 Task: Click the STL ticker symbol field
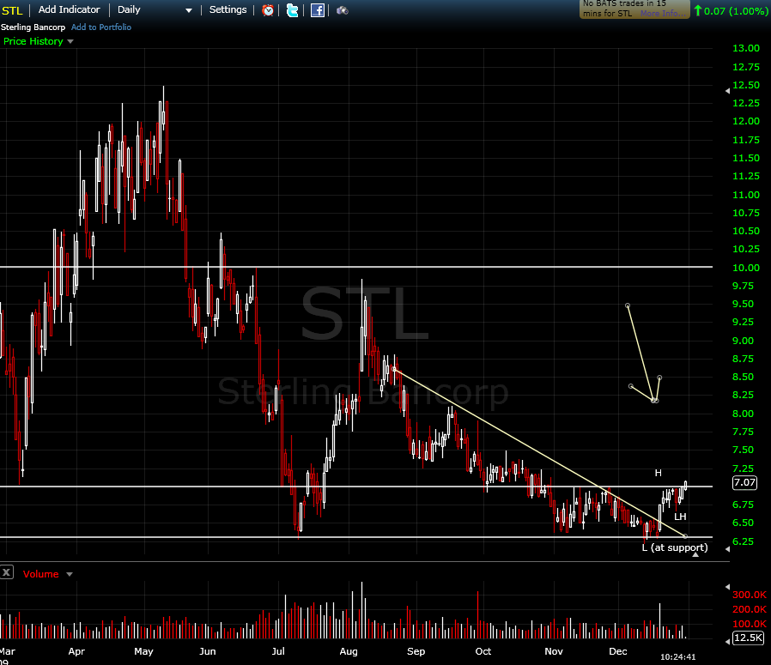pyautogui.click(x=12, y=10)
